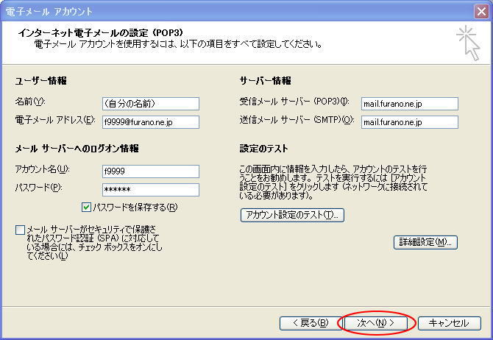The width and height of the screenshot is (493, 340).
Task: Open 詳細設定(M) advanced settings
Action: (x=425, y=242)
